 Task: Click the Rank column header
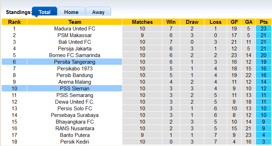pyautogui.click(x=14, y=22)
